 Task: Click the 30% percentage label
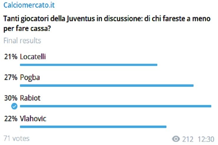[x=11, y=98]
